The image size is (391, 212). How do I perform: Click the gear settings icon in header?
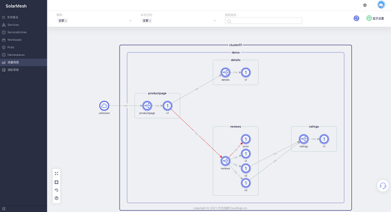[x=365, y=5]
